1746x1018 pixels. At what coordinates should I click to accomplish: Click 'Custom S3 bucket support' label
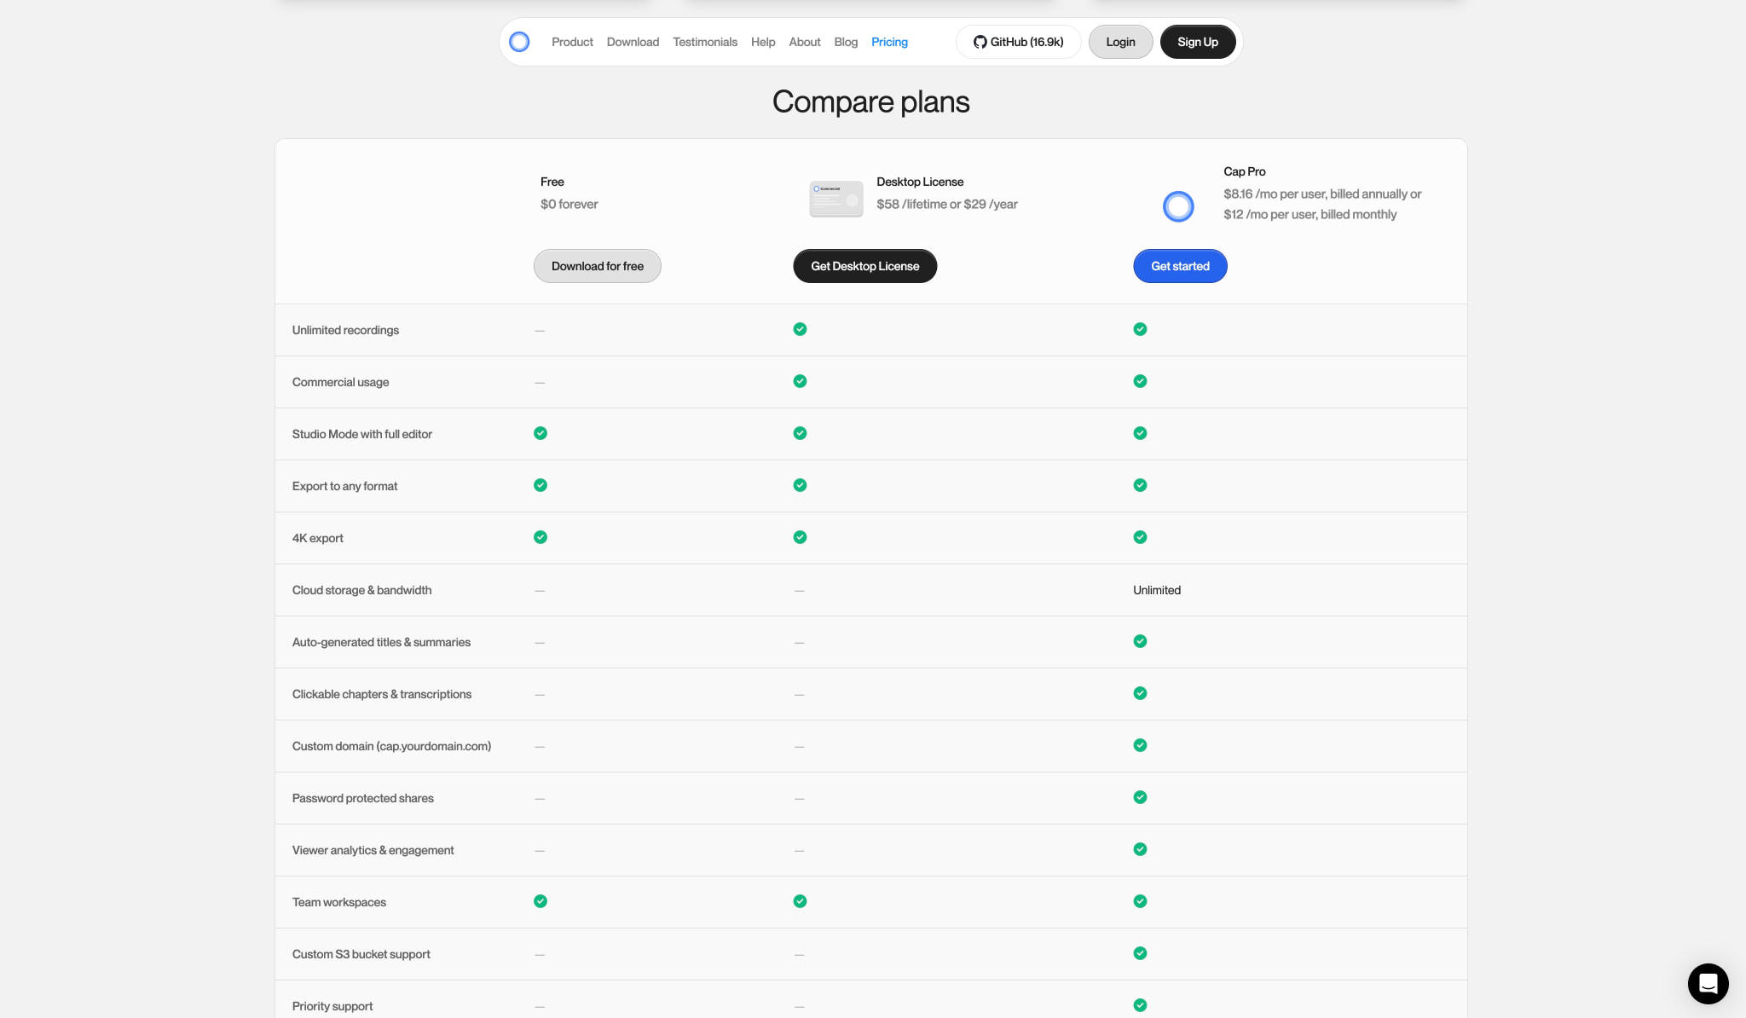point(361,954)
